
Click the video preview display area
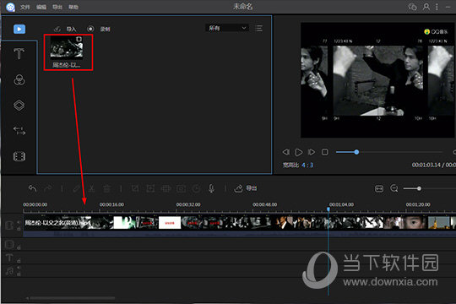coord(378,80)
